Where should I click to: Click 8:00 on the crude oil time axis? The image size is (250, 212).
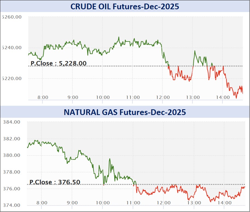pyautogui.click(x=43, y=98)
